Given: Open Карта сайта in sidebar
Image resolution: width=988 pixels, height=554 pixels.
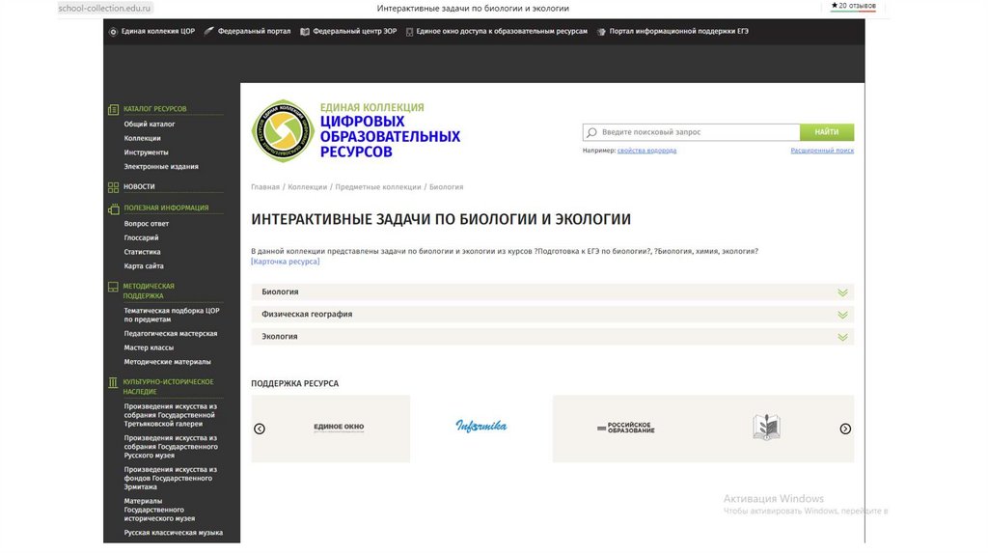Looking at the screenshot, I should click(x=144, y=266).
